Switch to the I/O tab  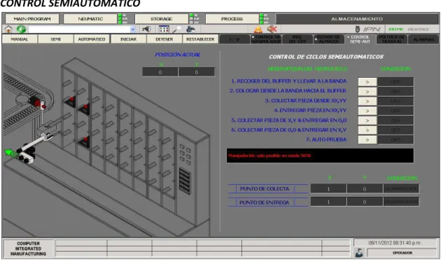coord(234,39)
